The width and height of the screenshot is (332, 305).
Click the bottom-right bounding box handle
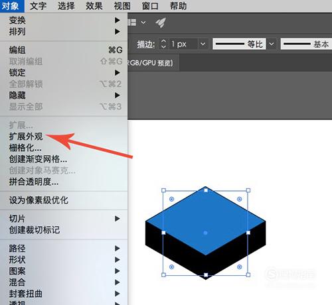click(x=248, y=275)
